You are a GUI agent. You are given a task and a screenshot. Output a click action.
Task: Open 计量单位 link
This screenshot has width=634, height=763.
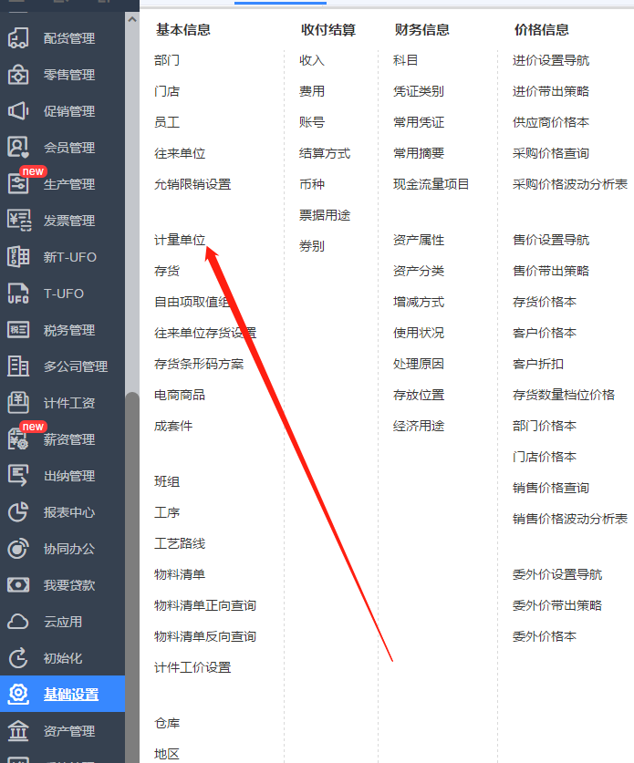point(180,240)
